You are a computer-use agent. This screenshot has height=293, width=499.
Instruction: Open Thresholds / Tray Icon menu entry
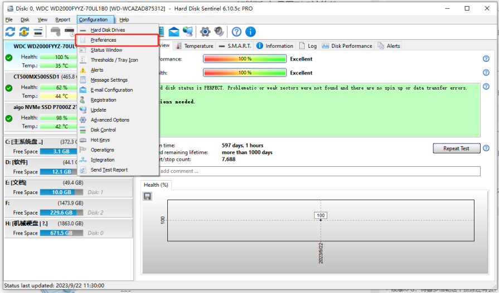[x=118, y=60]
